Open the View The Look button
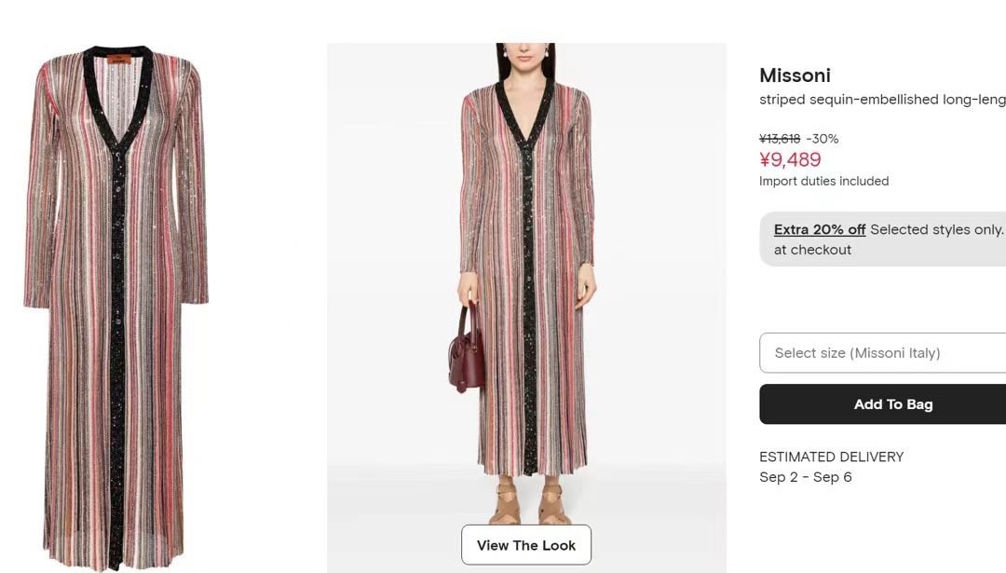 coord(526,545)
